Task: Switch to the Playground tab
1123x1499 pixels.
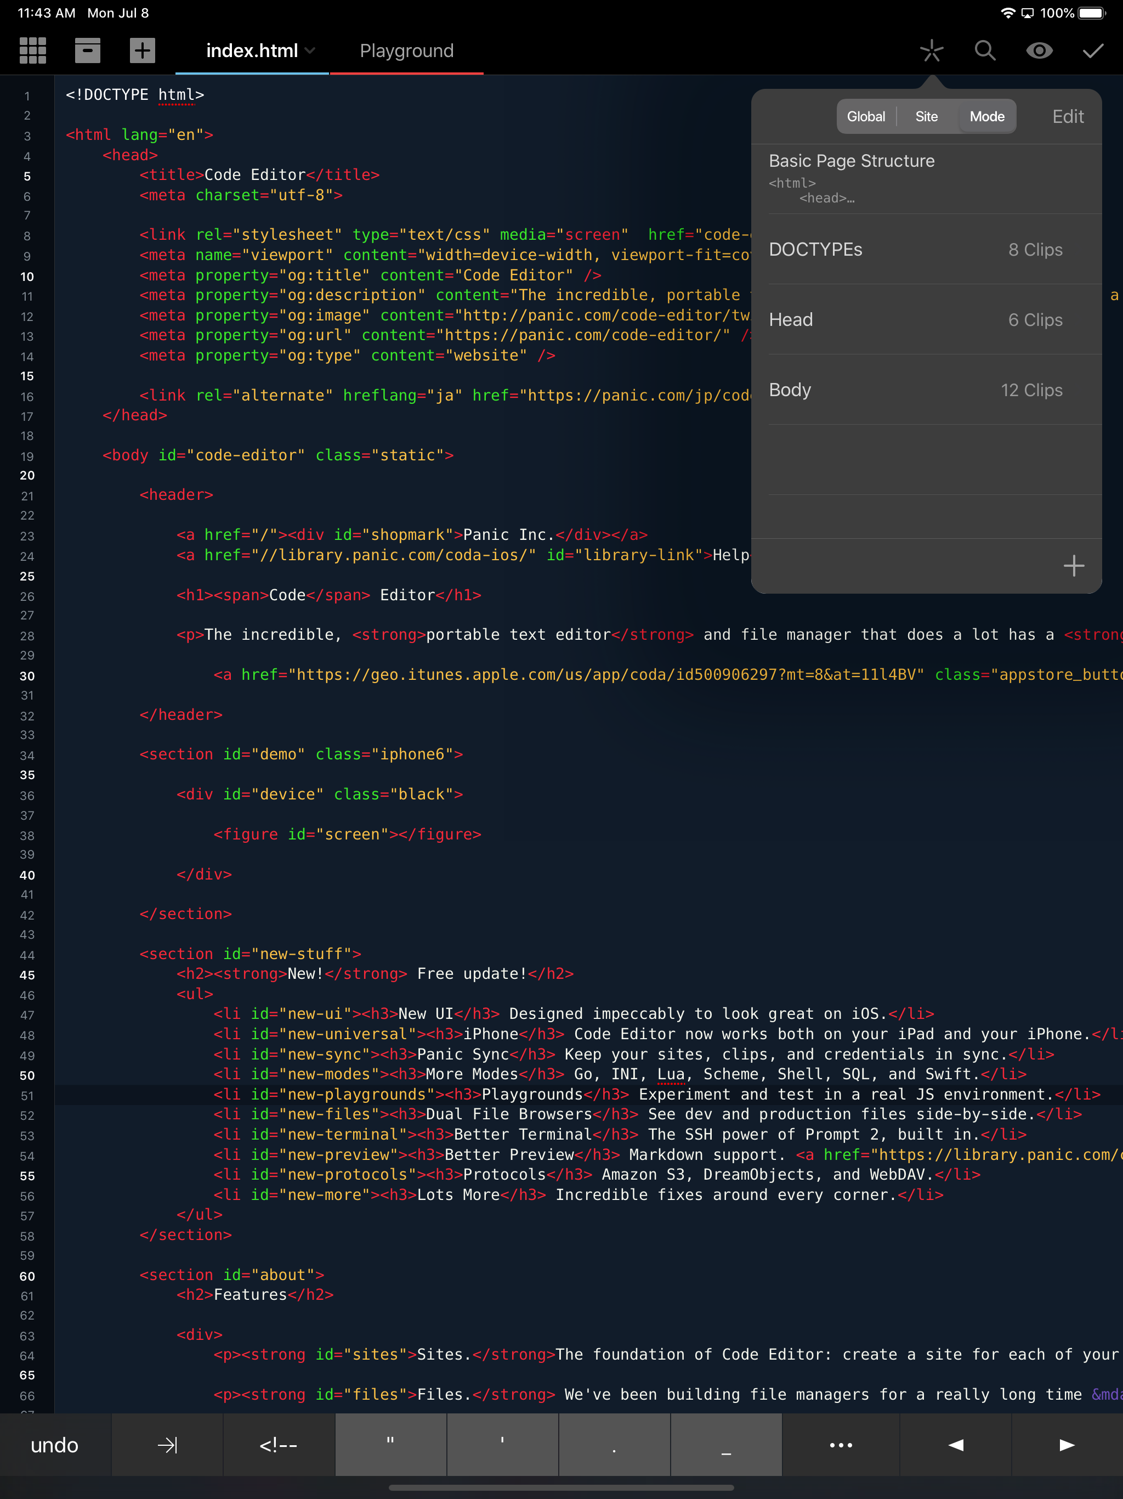Action: (x=406, y=50)
